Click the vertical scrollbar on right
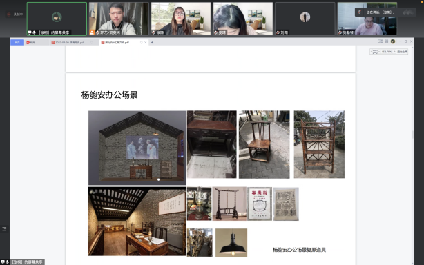The height and width of the screenshot is (265, 424). (x=412, y=135)
